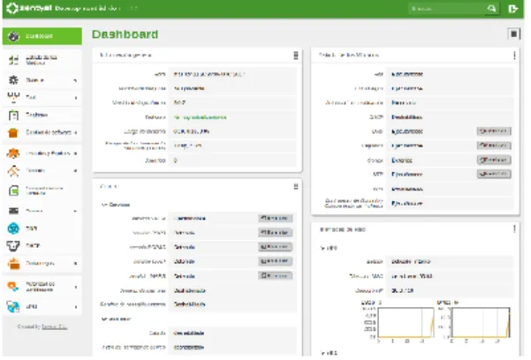Image resolution: width=531 pixels, height=360 pixels.
Task: Click the Dashboard page heading
Action: point(125,34)
